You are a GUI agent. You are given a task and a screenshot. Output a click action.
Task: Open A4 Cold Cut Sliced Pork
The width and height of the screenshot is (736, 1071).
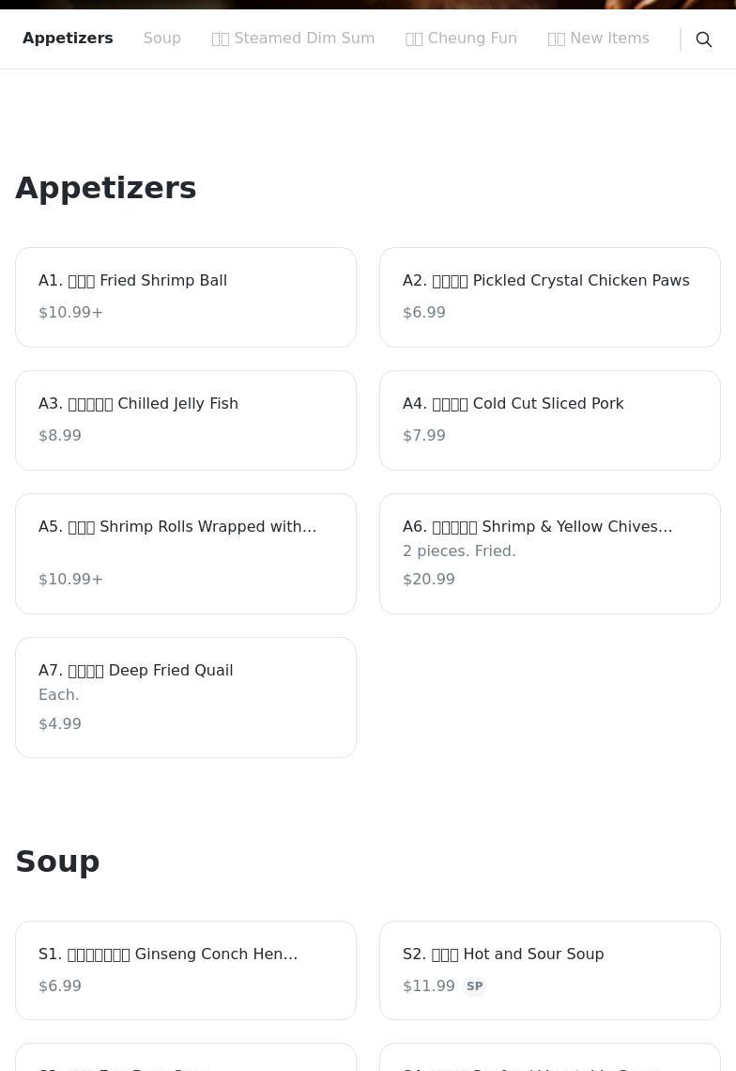(550, 420)
